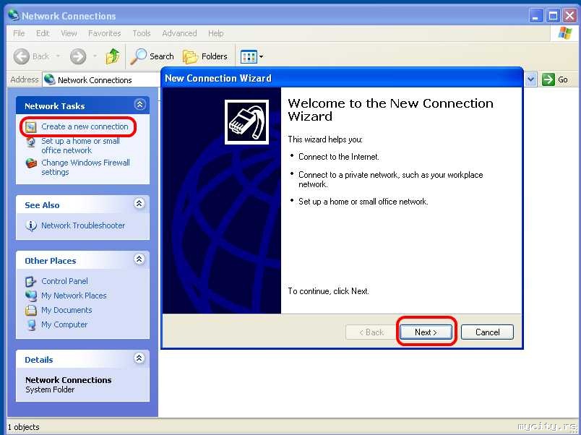Open the Favorites menu
The height and width of the screenshot is (435, 581).
(x=105, y=33)
